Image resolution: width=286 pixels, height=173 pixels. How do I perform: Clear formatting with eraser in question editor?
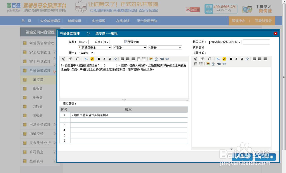point(115,59)
